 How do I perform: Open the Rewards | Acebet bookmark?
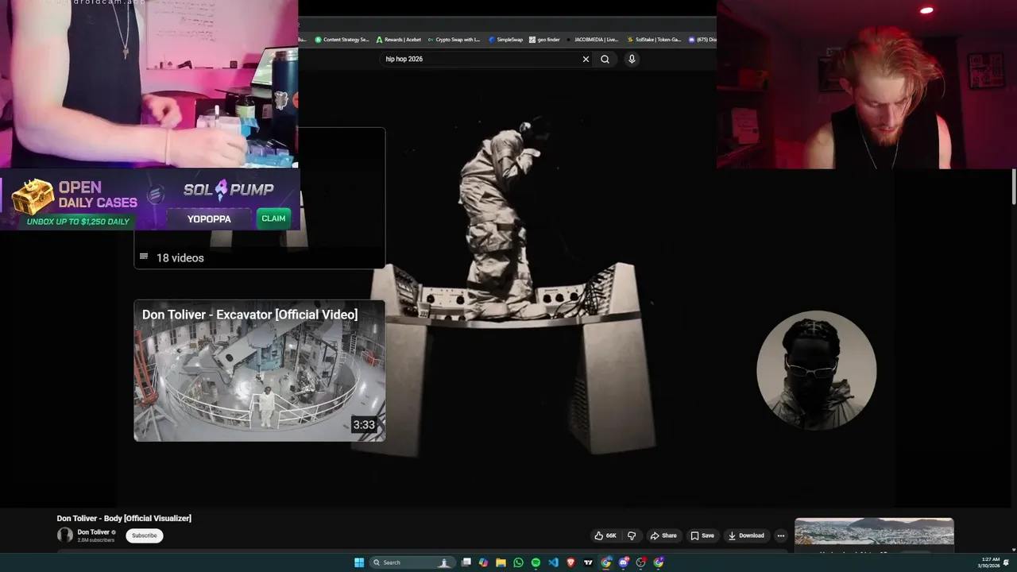click(399, 39)
